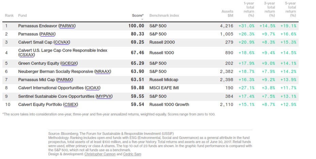Click the 5-year total return header
The width and height of the screenshot is (316, 159).
291,10
